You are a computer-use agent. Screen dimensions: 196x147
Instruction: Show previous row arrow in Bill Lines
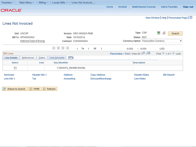point(163,53)
